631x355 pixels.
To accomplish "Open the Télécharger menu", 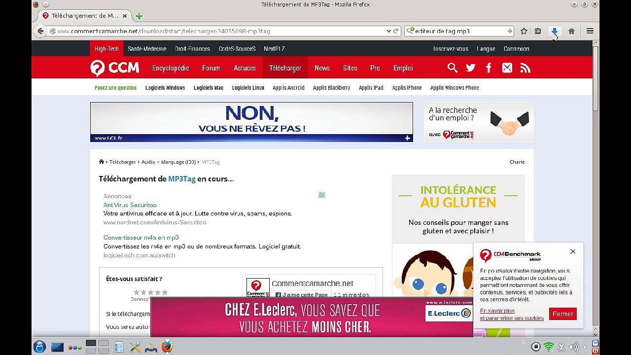I will [x=285, y=68].
